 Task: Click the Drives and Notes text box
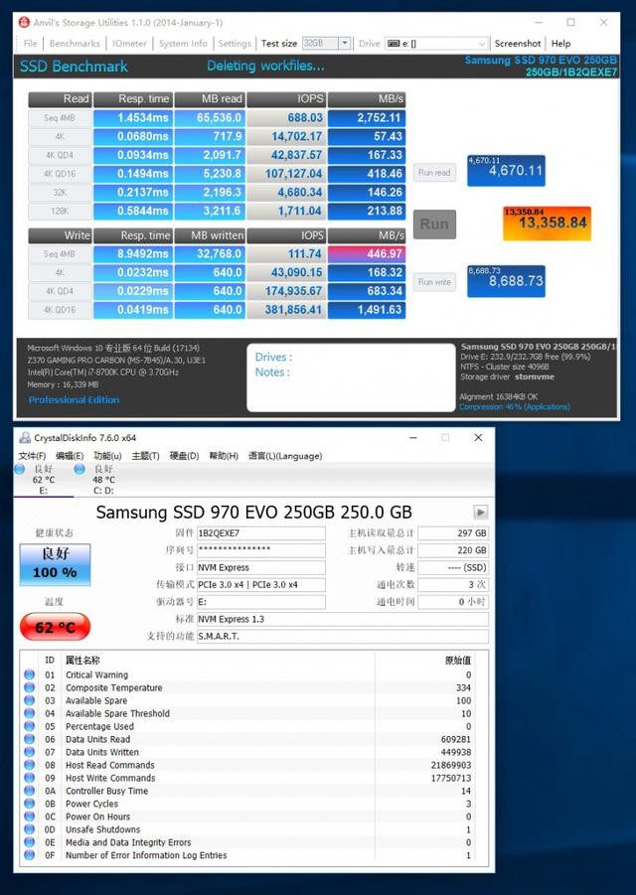[x=351, y=377]
